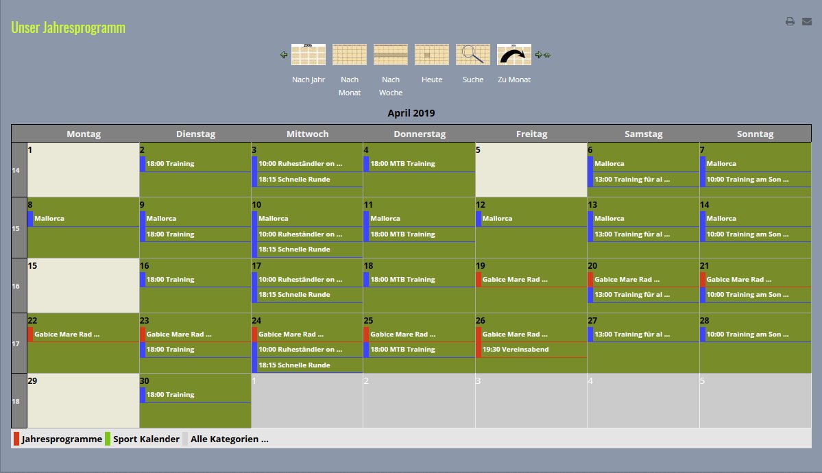Click the print icon
Viewport: 822px width, 473px height.
pyautogui.click(x=790, y=21)
